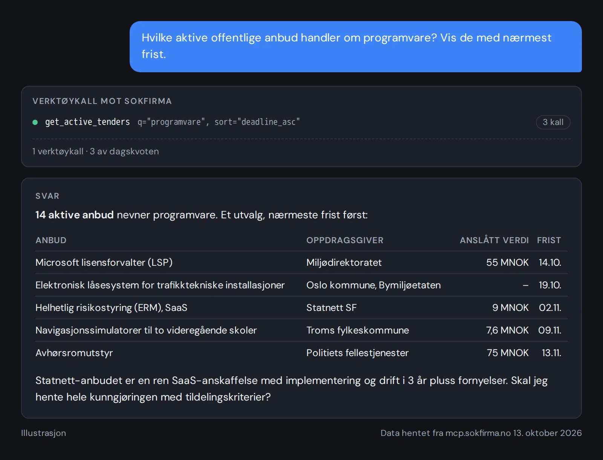Select Elektronisk låsesystem for trafikktekniske installasjoner
603x460 pixels.
pos(160,285)
